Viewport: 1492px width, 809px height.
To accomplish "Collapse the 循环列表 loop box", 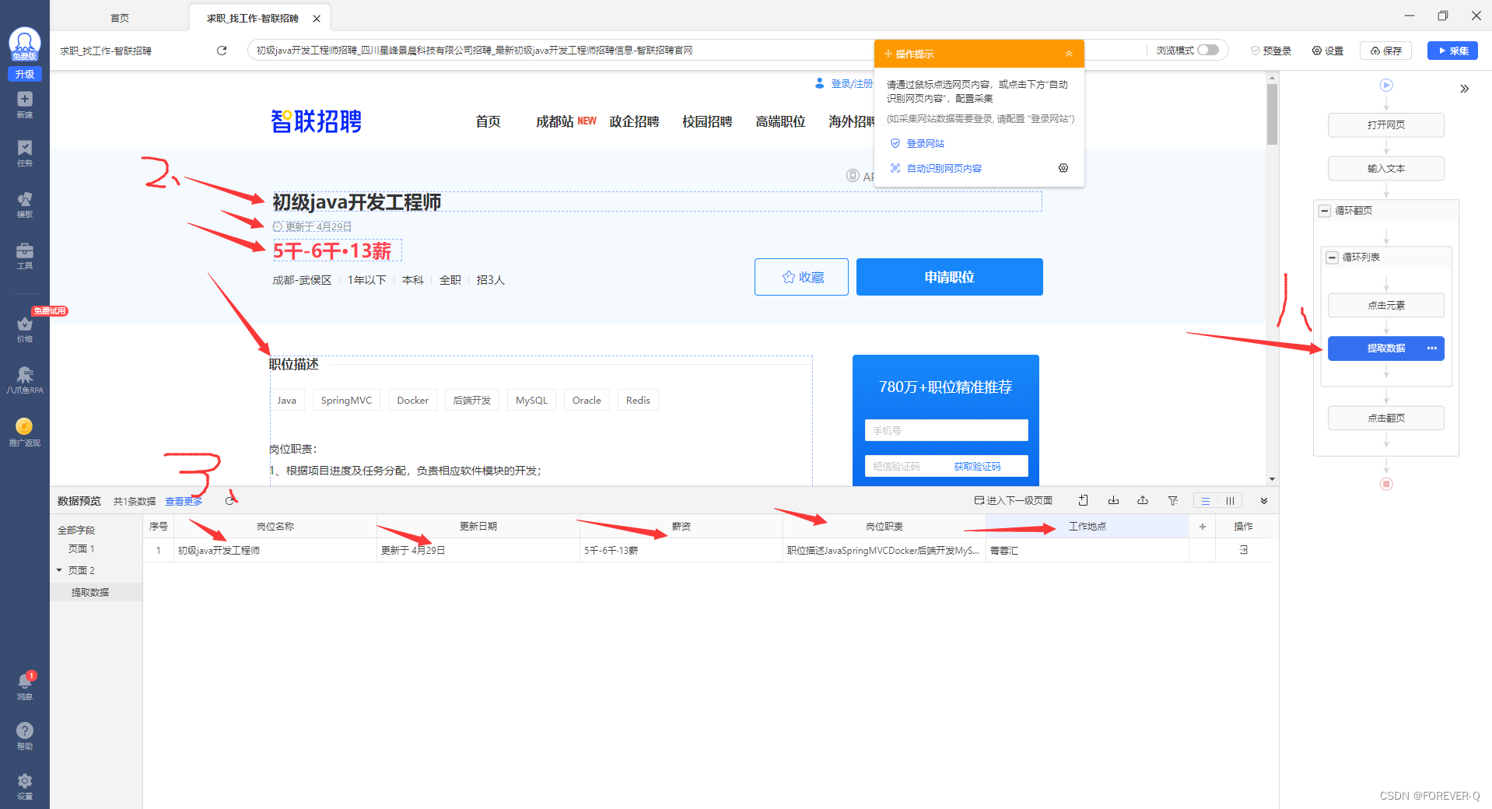I will click(x=1333, y=257).
